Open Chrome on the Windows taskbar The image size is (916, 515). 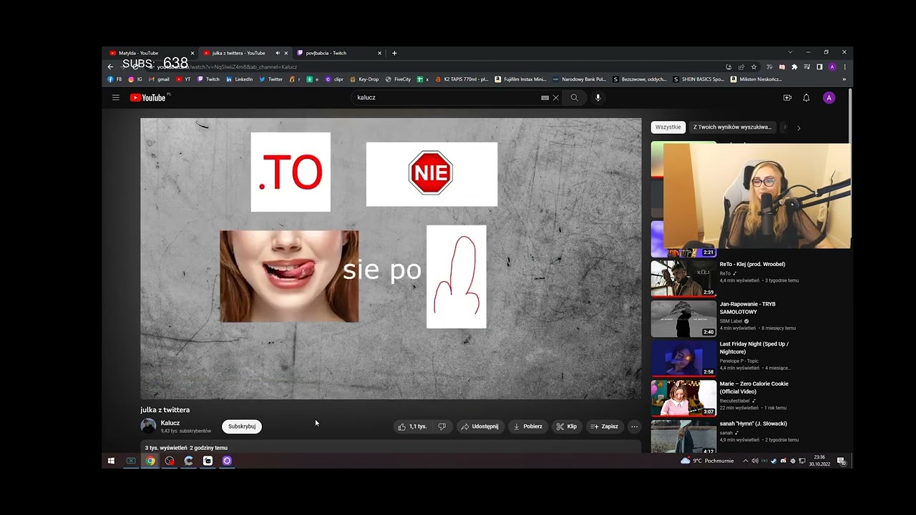point(150,461)
